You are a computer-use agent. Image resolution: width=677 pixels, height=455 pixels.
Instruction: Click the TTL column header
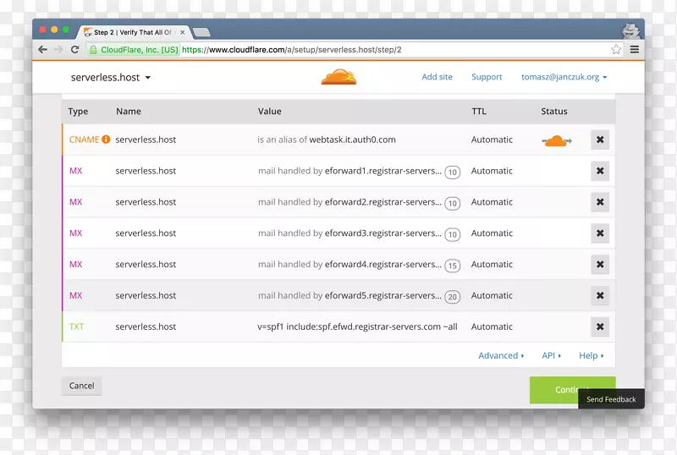pyautogui.click(x=479, y=112)
